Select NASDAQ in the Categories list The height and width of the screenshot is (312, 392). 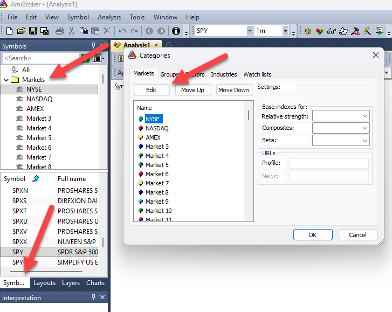coord(157,128)
